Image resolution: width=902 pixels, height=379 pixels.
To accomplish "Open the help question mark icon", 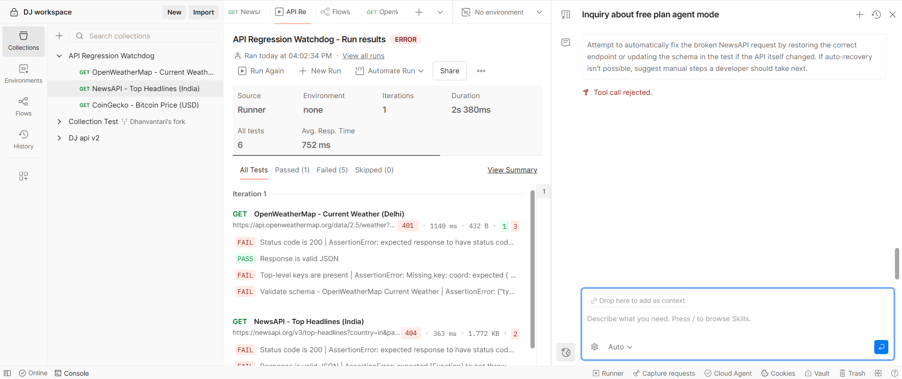I will pyautogui.click(x=894, y=373).
